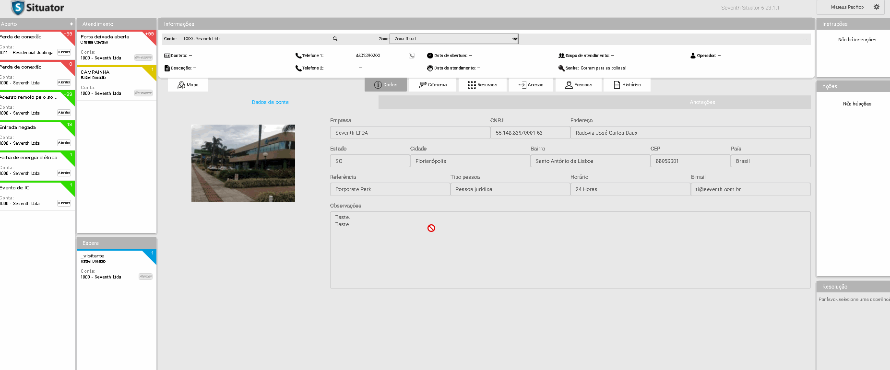890x370 pixels.
Task: Dial Telefone 1 with the phone call icon
Action: [x=412, y=56]
